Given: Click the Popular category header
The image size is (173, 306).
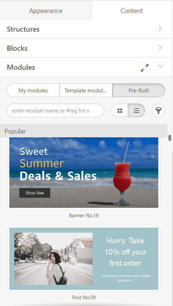Looking at the screenshot, I should [84, 131].
